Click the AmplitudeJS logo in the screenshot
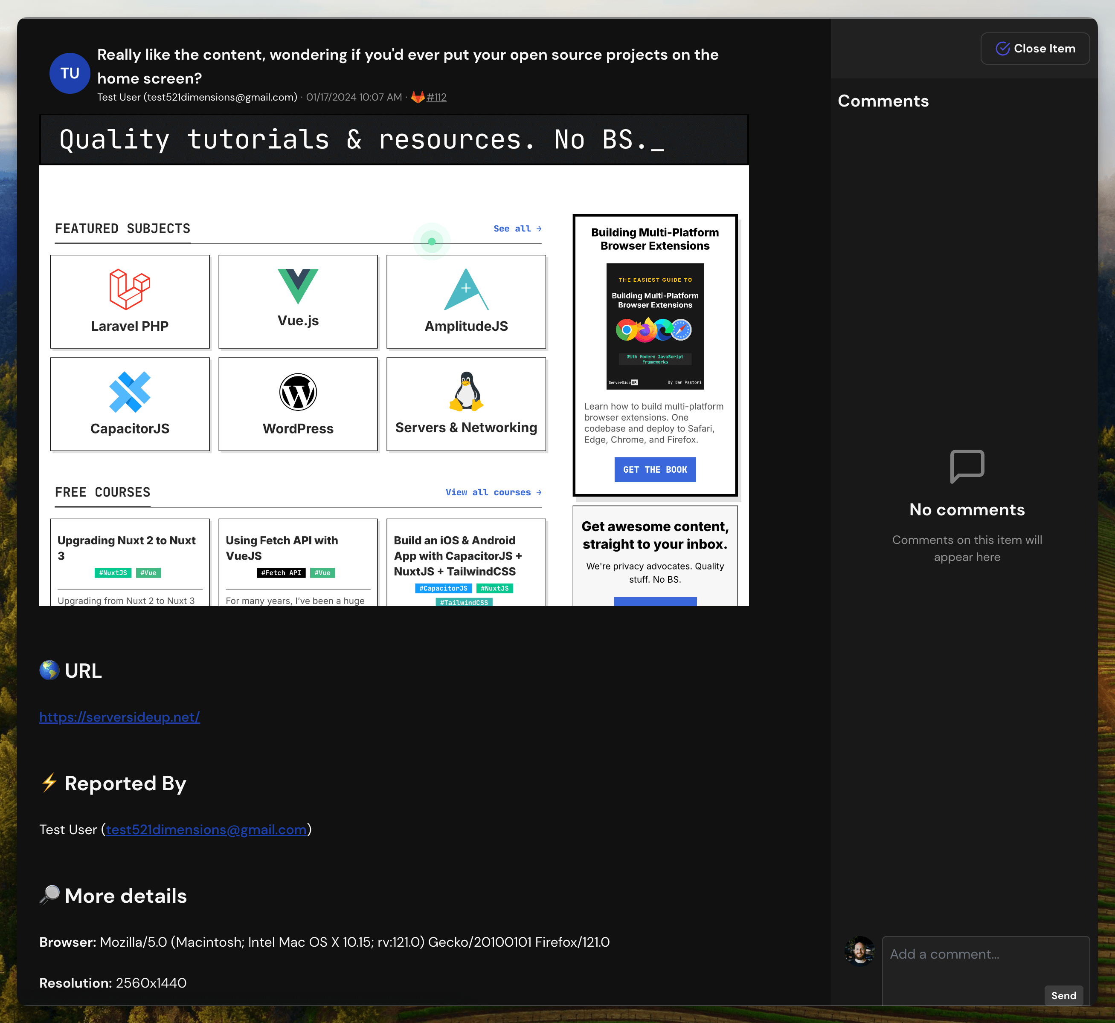The image size is (1115, 1023). (466, 289)
